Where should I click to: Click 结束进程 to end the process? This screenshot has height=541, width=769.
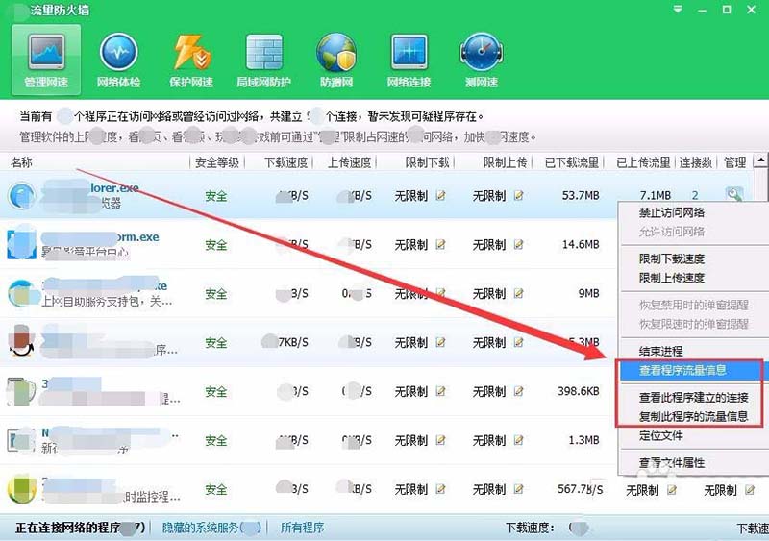(x=661, y=352)
